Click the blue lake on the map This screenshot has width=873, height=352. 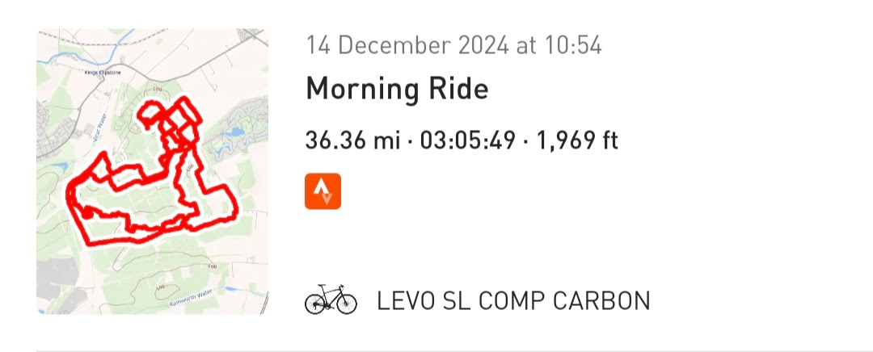(234, 131)
